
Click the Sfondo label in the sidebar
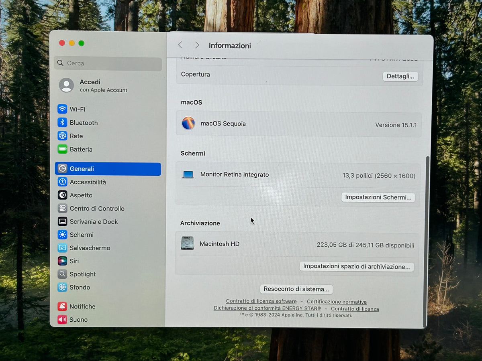click(x=80, y=287)
